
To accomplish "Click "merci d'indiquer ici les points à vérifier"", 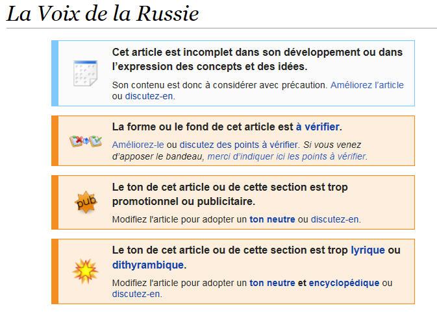I will tap(286, 156).
